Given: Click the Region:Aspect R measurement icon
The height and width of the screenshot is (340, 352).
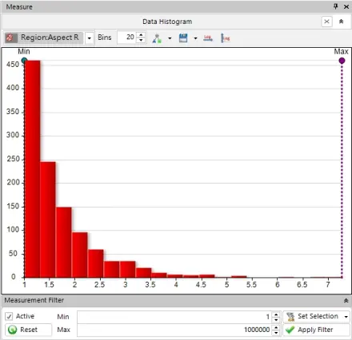Looking at the screenshot, I should [10, 38].
